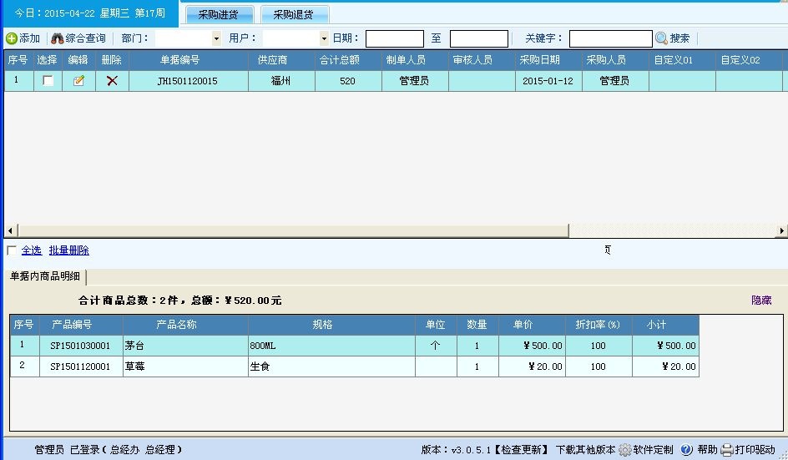This screenshot has height=460, width=788.
Task: Click the 折扣率(%) column header
Action: click(x=598, y=325)
